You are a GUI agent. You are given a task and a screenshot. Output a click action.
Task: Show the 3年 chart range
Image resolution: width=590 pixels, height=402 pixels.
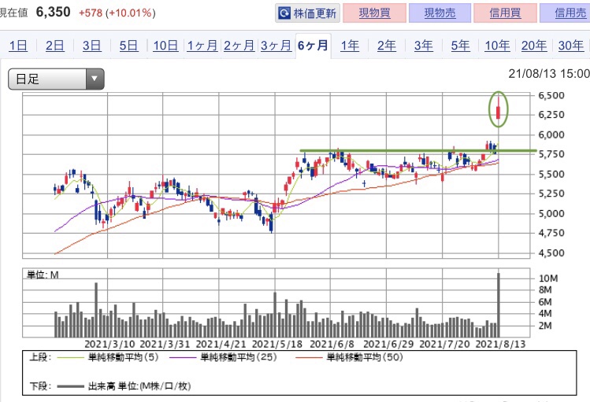point(423,46)
